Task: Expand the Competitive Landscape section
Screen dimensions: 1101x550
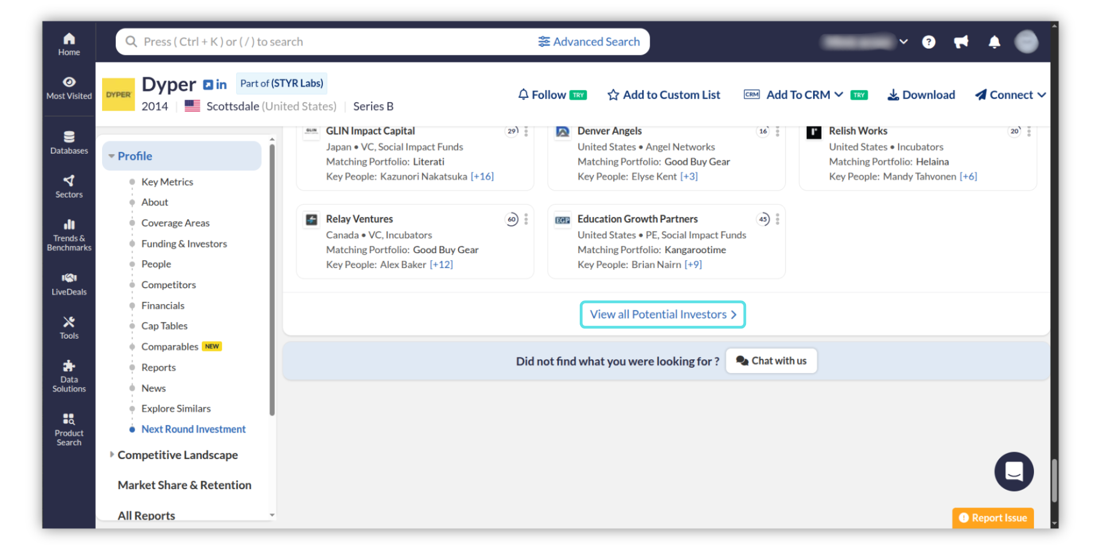Action: pos(177,455)
